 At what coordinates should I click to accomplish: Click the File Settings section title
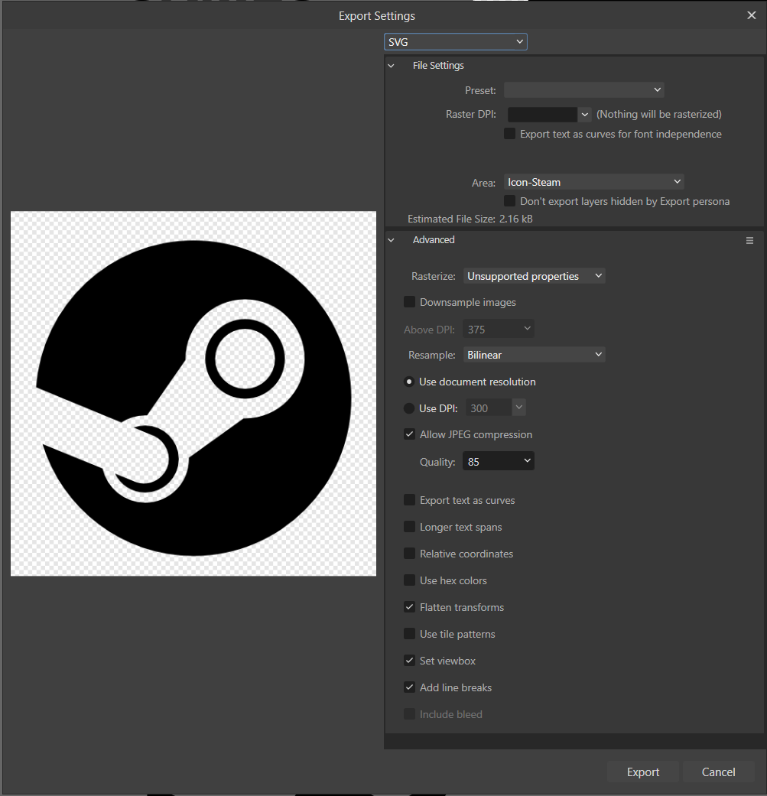[x=438, y=66]
